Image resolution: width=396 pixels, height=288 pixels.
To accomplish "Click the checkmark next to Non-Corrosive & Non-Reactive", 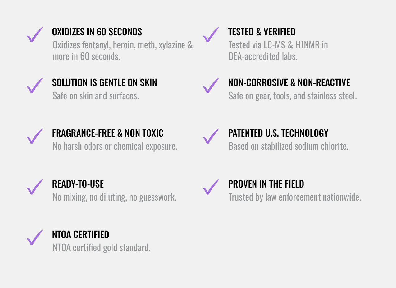I will coord(211,86).
